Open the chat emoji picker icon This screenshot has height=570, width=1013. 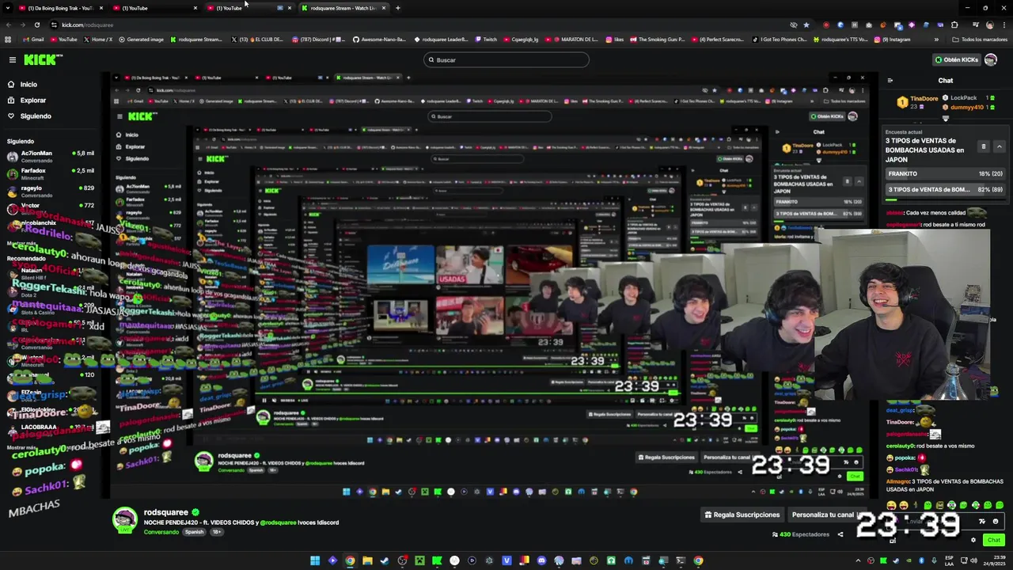click(x=996, y=522)
